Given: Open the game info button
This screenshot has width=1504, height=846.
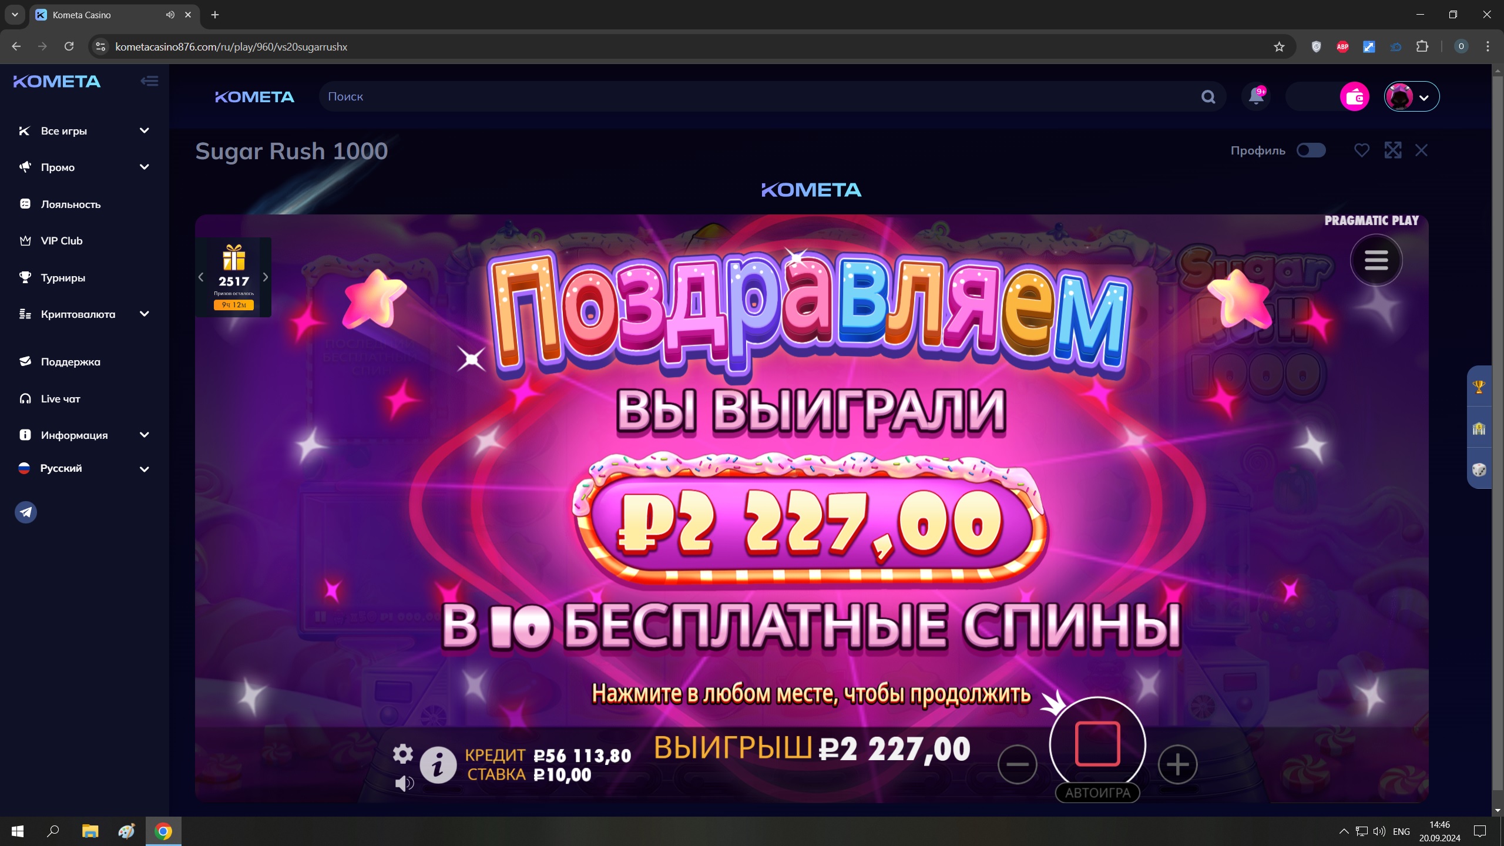Looking at the screenshot, I should [x=438, y=765].
